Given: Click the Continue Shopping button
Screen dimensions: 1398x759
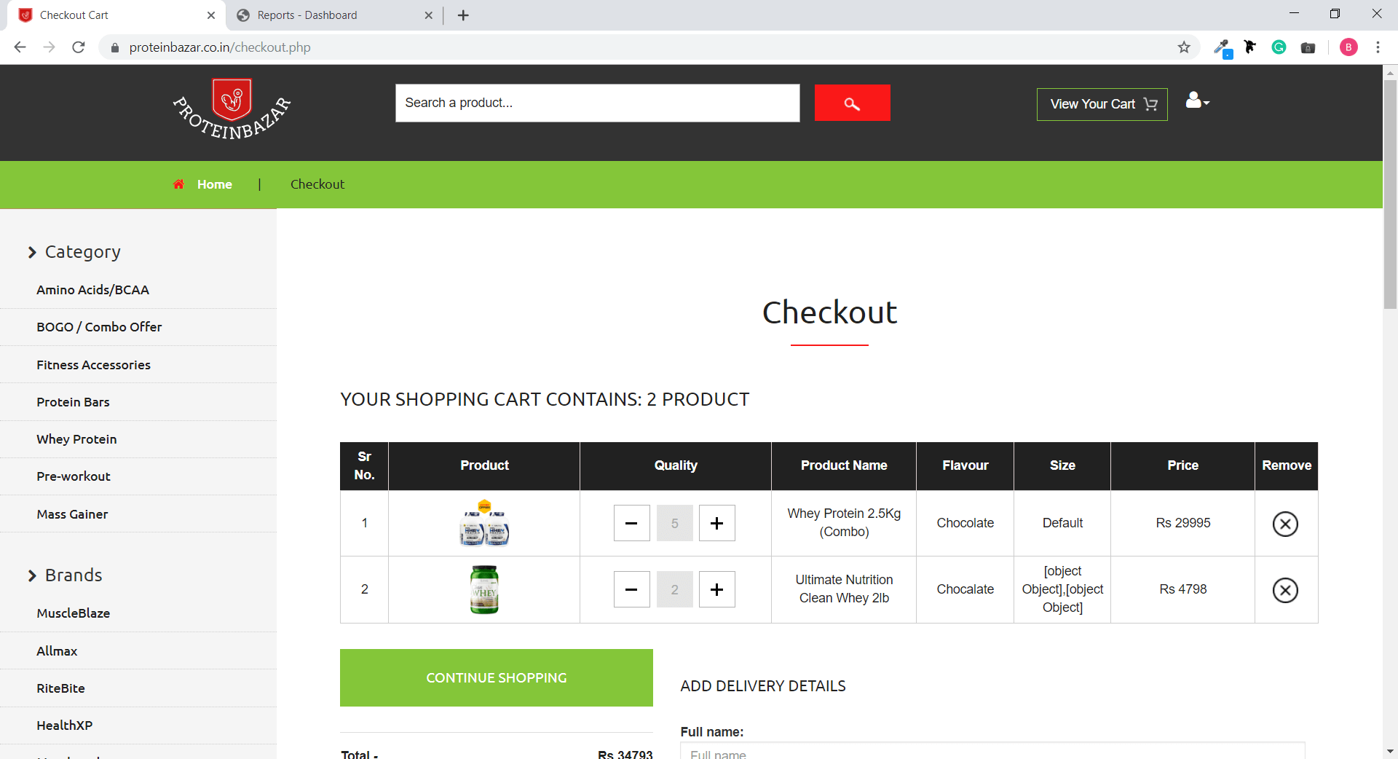Looking at the screenshot, I should (496, 677).
